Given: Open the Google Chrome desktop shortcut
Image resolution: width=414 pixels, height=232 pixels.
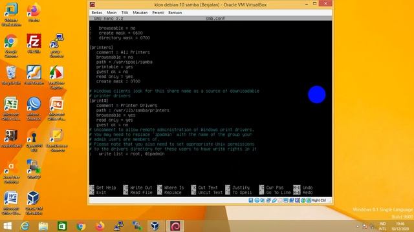Looking at the screenshot, I should tap(11, 46).
